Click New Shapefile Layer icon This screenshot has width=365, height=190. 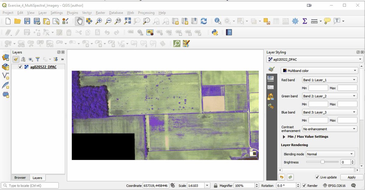click(x=5, y=76)
